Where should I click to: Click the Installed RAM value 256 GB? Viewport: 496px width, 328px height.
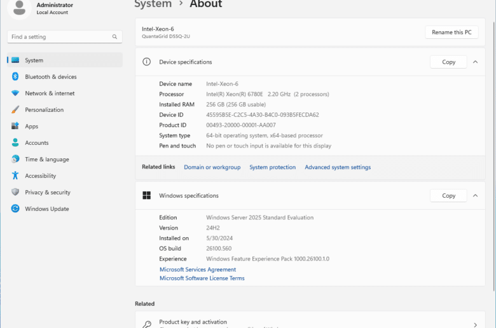236,104
